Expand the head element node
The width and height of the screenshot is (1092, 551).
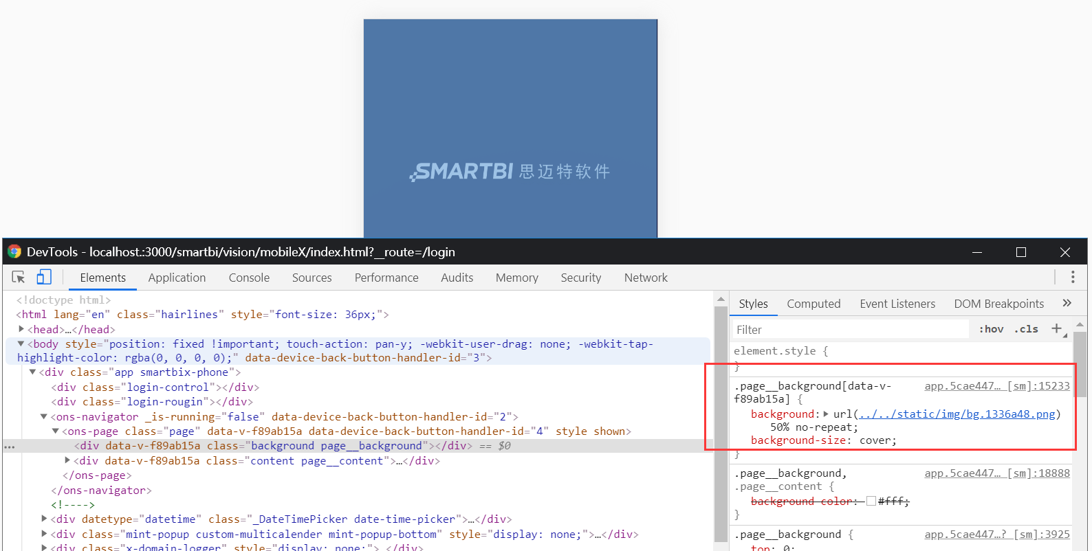click(x=21, y=329)
